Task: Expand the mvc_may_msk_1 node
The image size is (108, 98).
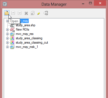Action: pyautogui.click(x=7, y=47)
